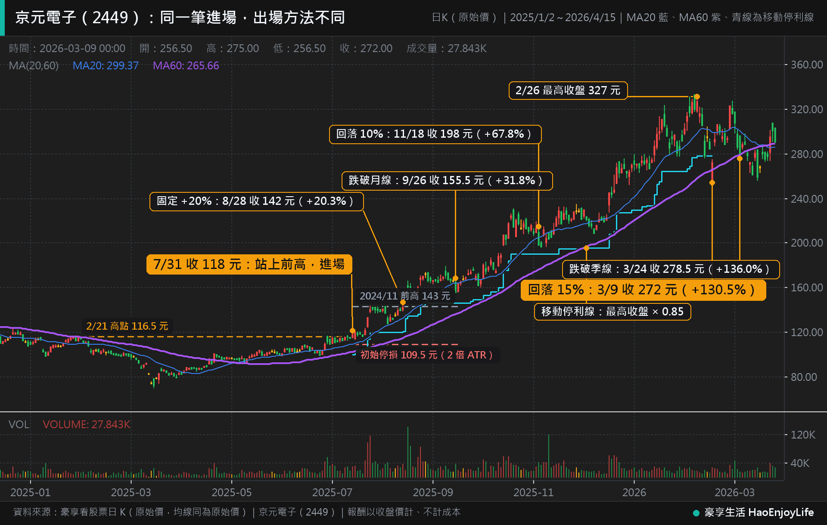Click the 280.00 price axis label
The width and height of the screenshot is (827, 525).
[807, 154]
